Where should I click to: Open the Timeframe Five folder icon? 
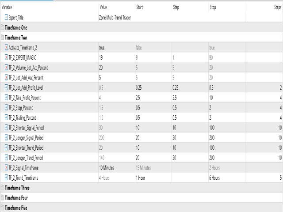pos(3,208)
